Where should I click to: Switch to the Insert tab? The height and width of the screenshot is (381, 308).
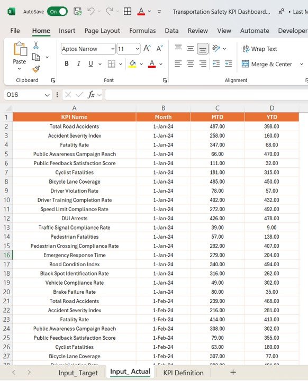tap(67, 31)
